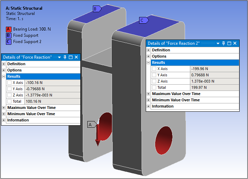This screenshot has width=248, height=179.
Task: Pin the Force Reaction 2 details panel
Action: 224,43
